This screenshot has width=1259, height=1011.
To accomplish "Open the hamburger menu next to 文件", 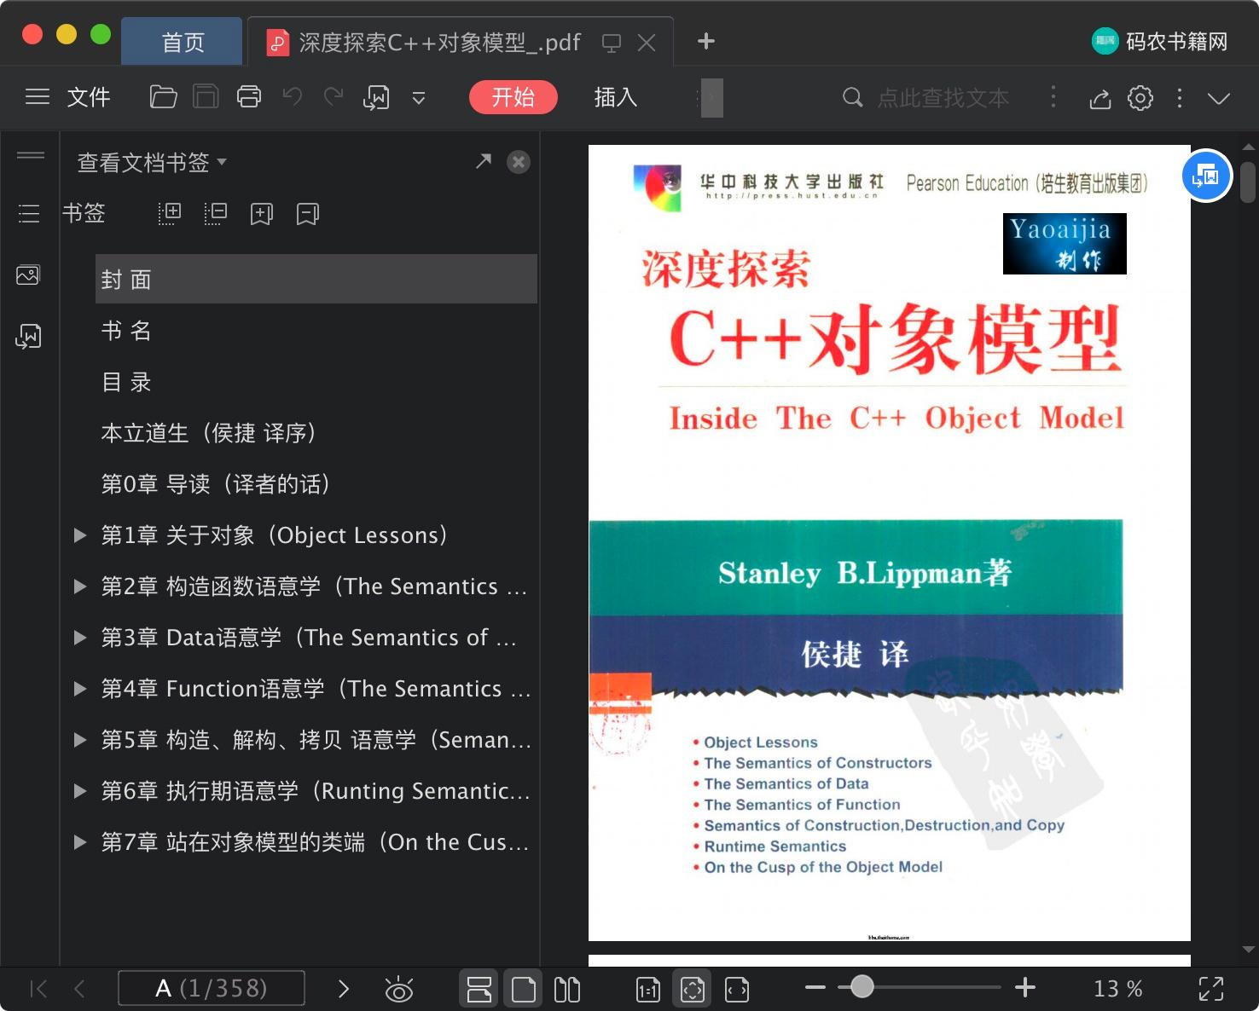I will (37, 97).
